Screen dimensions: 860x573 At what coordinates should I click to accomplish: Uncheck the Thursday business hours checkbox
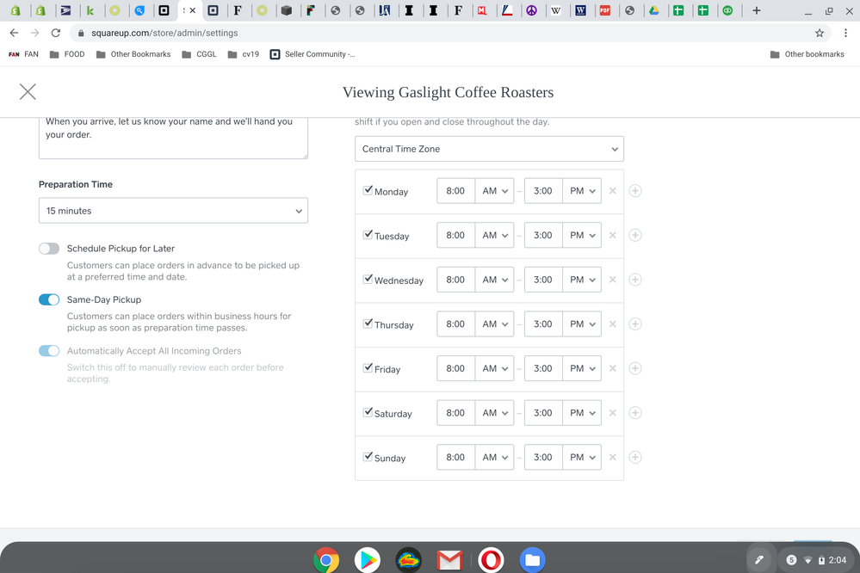368,323
